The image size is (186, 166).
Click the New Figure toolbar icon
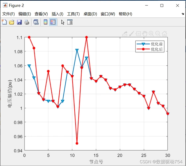coord(4,22)
